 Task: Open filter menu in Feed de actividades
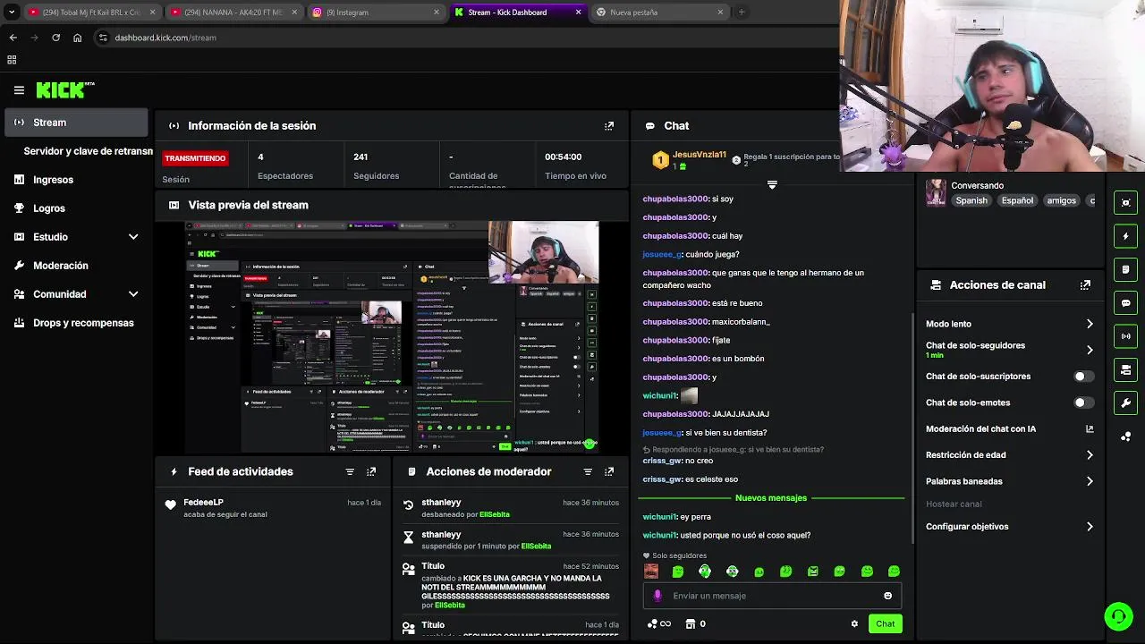pos(350,471)
